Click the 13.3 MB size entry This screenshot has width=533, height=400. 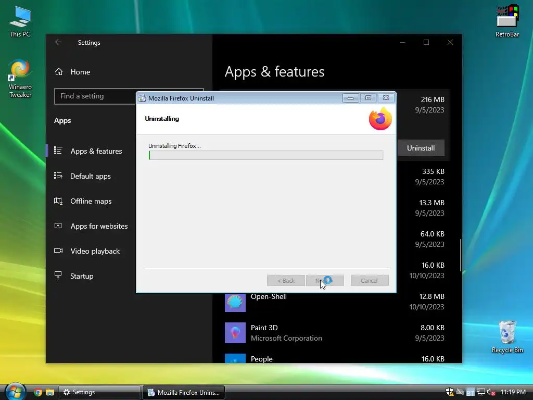432,203
